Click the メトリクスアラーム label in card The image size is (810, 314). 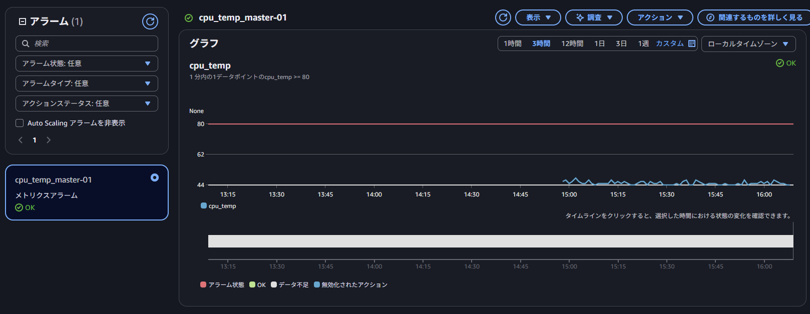coord(47,195)
